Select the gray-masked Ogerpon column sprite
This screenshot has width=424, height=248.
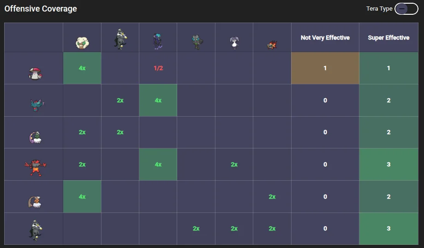[x=197, y=42]
